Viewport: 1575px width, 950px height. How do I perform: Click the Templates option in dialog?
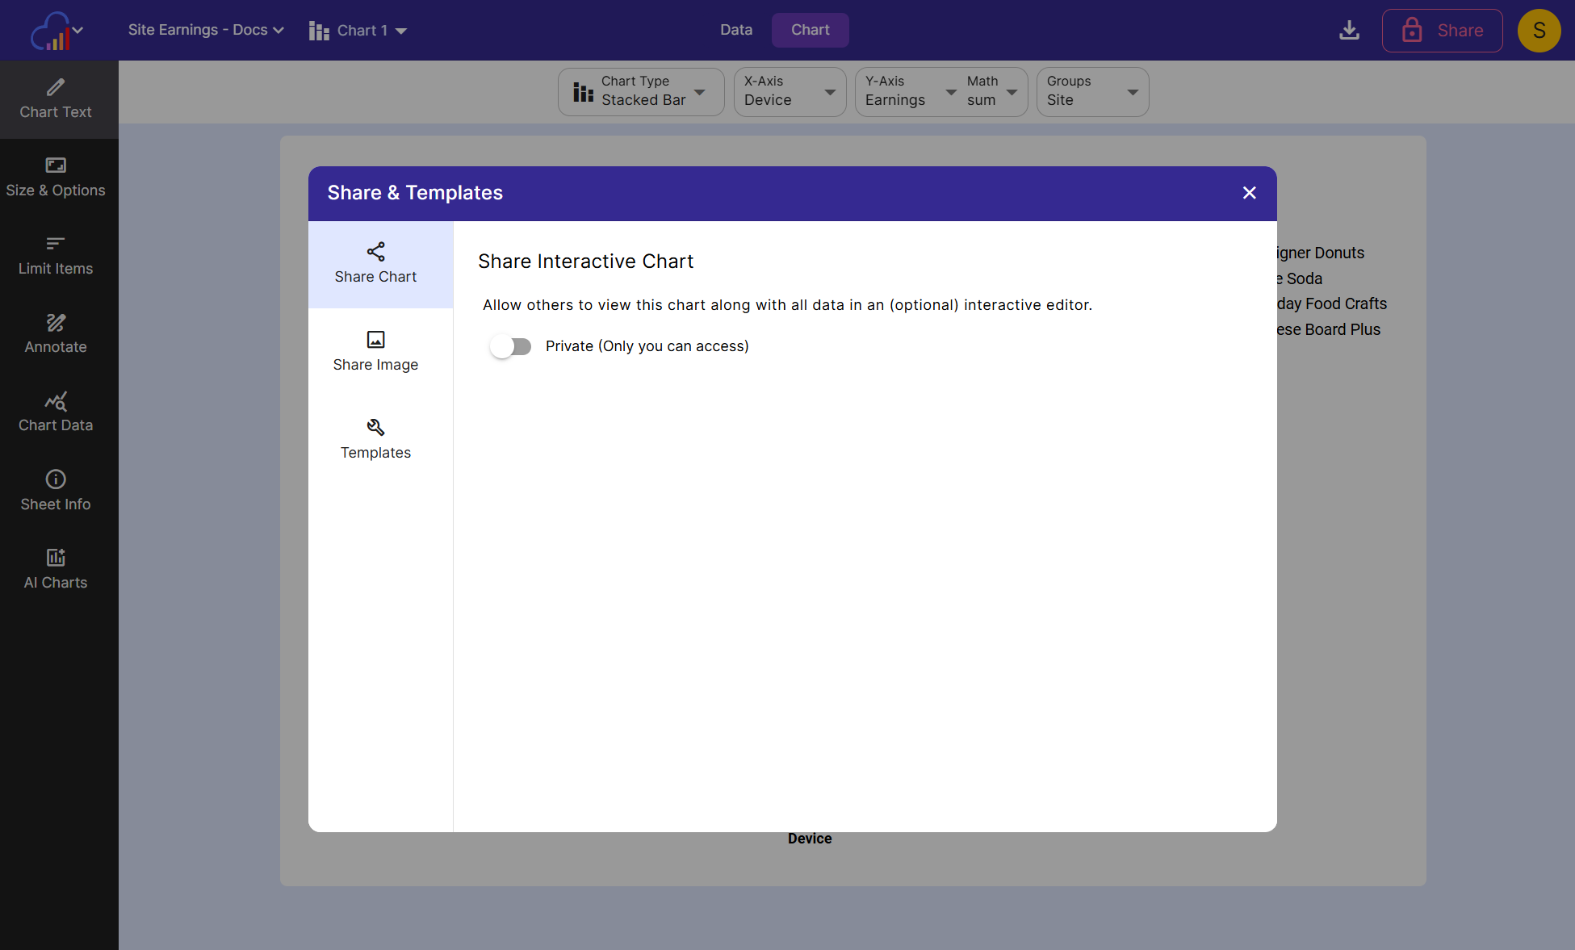click(375, 438)
